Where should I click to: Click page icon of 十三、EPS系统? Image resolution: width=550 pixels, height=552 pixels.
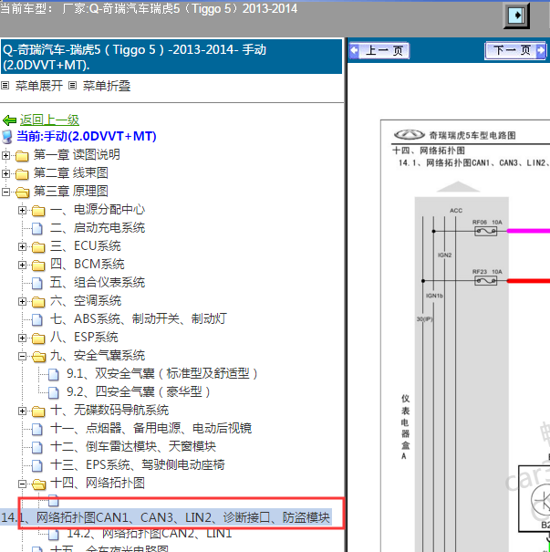click(x=37, y=465)
